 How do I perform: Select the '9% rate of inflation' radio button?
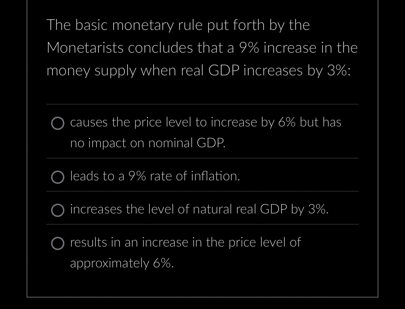[x=58, y=177]
